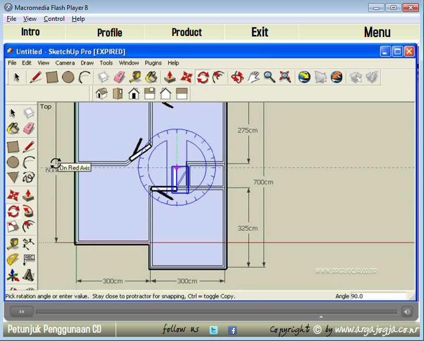The height and width of the screenshot is (341, 424).
Task: Select the Follow Me tool in left palette
Action: (29, 211)
